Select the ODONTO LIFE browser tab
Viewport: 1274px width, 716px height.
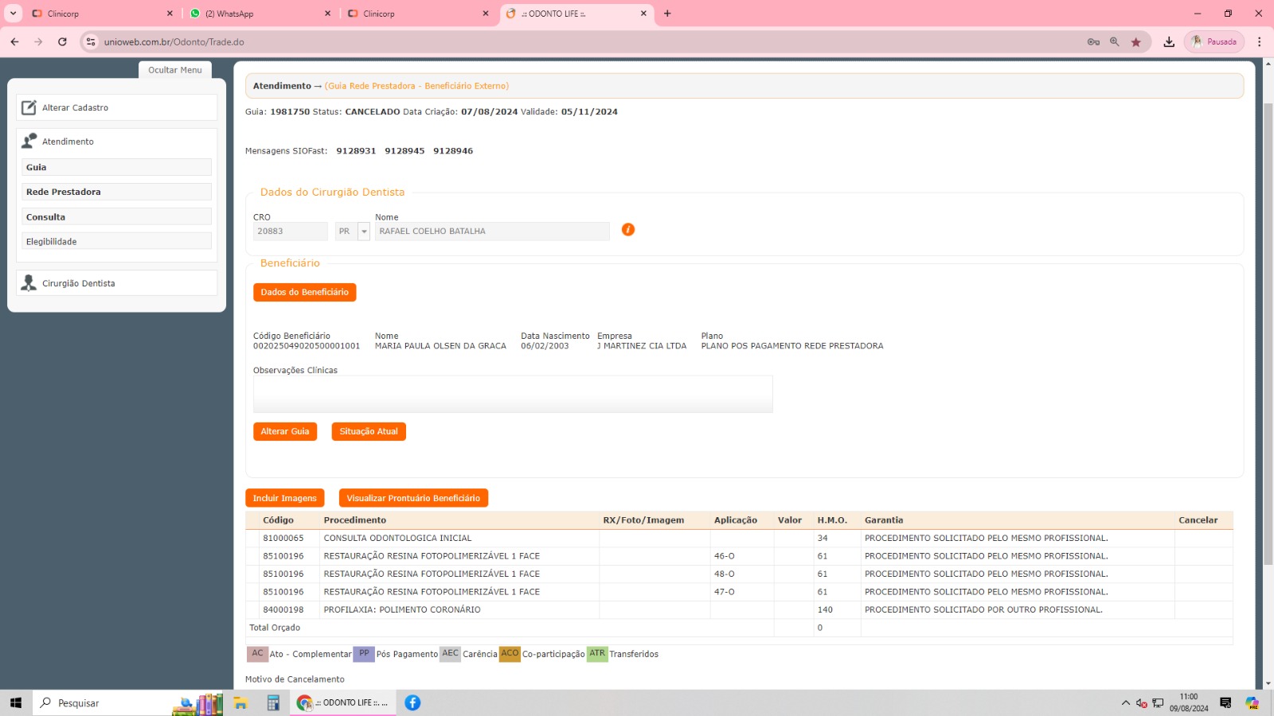pyautogui.click(x=576, y=14)
